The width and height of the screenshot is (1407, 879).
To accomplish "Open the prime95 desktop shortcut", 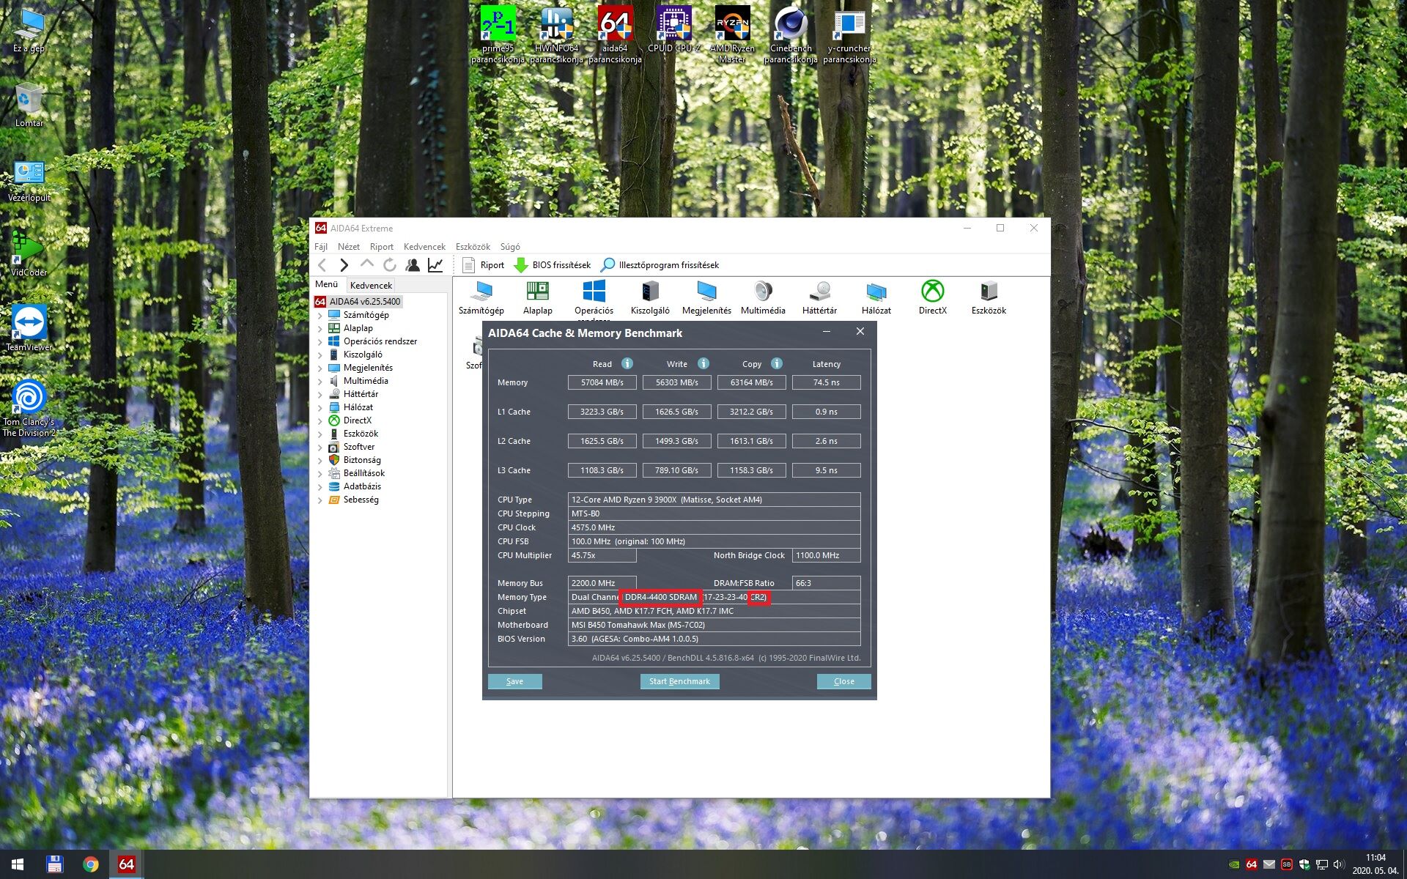I will click(x=498, y=34).
